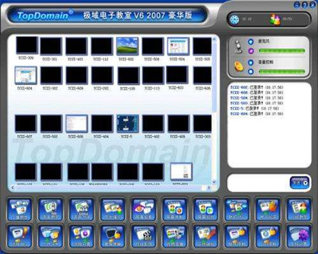Click bottom-row button showing monitor with orange pencil
This screenshot has height=254, width=318.
coord(20,236)
